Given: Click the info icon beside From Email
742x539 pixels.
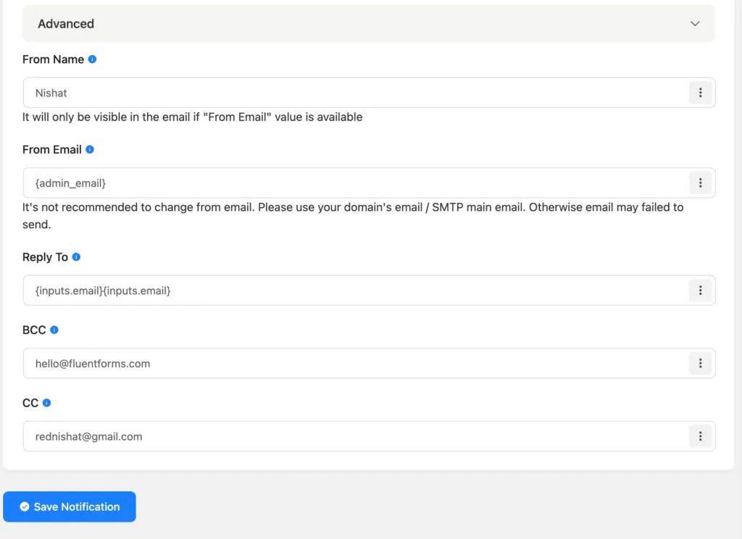Looking at the screenshot, I should click(88, 149).
